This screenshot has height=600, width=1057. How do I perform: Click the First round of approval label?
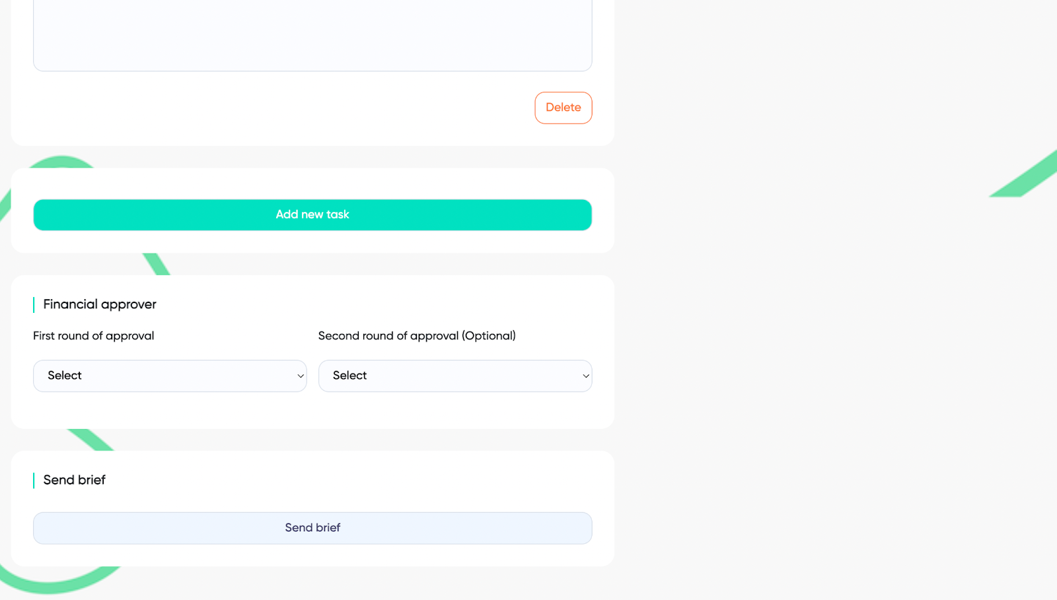click(x=93, y=336)
